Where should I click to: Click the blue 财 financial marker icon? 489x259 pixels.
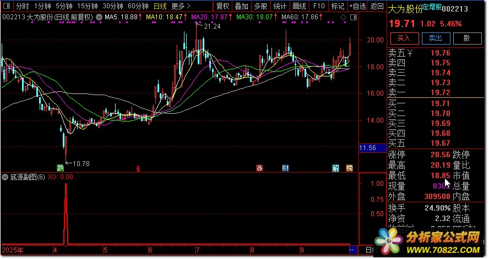[x=285, y=168]
